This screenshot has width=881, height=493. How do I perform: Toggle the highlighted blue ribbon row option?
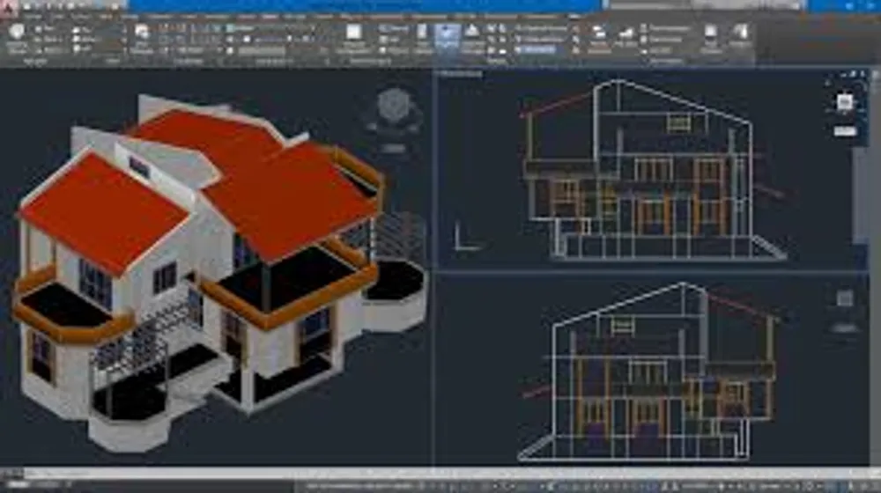coord(539,50)
